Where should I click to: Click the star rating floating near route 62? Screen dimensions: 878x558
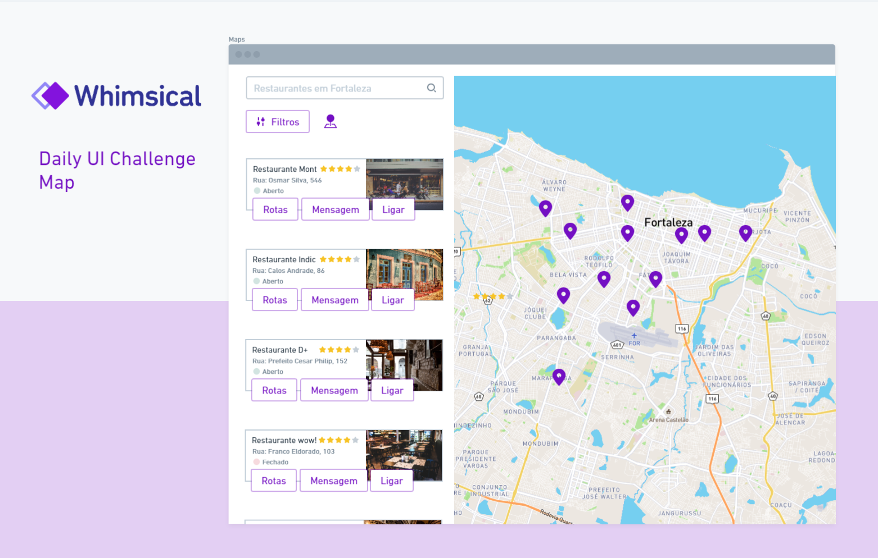pos(491,295)
